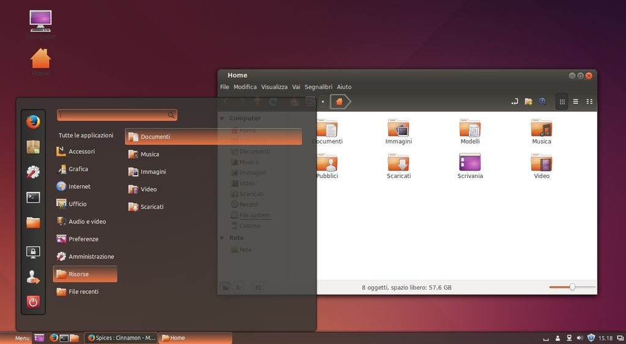Open the Visualizza menu
The width and height of the screenshot is (626, 344).
[x=274, y=87]
